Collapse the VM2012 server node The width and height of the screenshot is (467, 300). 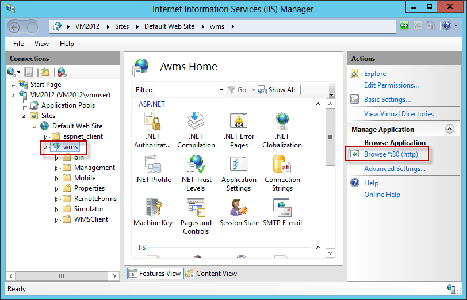[x=13, y=96]
